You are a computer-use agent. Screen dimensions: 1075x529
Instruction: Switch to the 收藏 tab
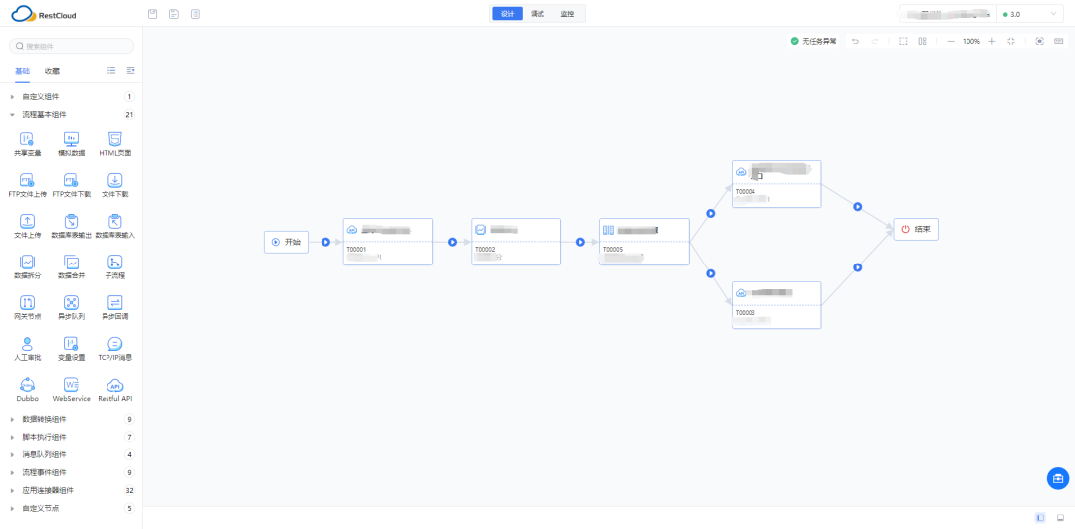[x=52, y=71]
